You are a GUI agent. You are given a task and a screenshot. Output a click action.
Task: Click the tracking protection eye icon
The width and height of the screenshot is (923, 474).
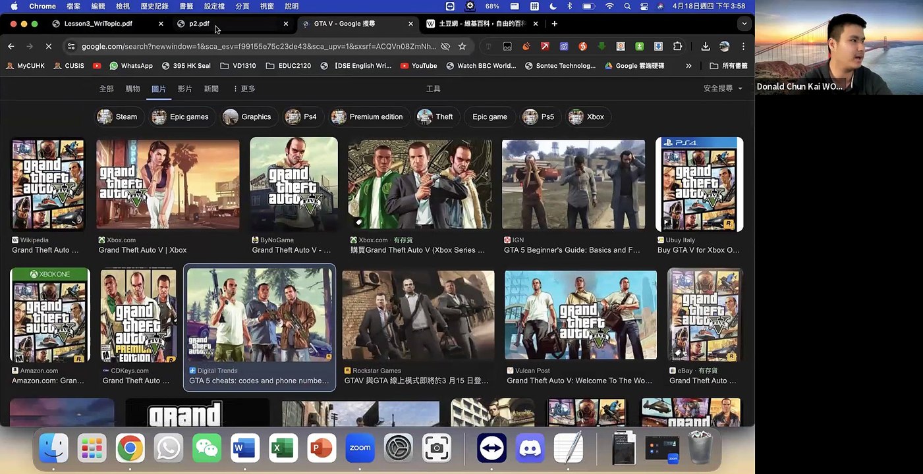click(x=445, y=46)
